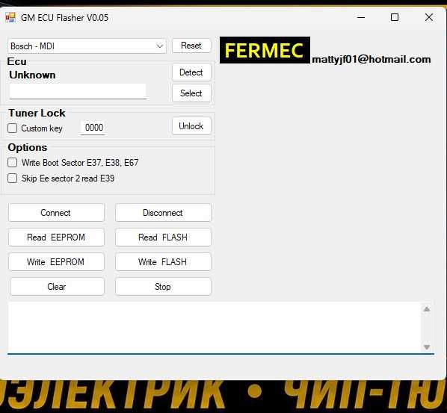Screen dimensions: 447x413
Task: Click Read FLASH
Action: [x=163, y=237]
